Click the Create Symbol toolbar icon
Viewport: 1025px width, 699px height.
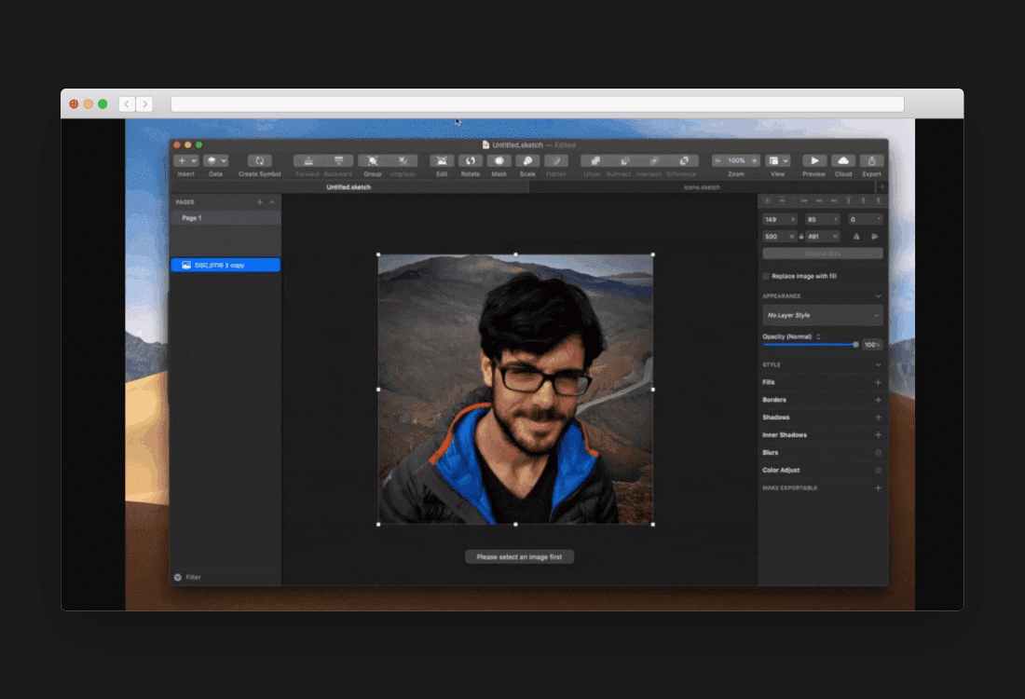(x=260, y=160)
